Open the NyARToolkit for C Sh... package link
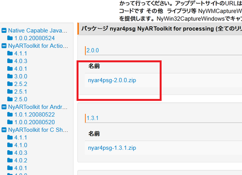Image resolution: width=242 pixels, height=175 pixels. click(x=38, y=130)
